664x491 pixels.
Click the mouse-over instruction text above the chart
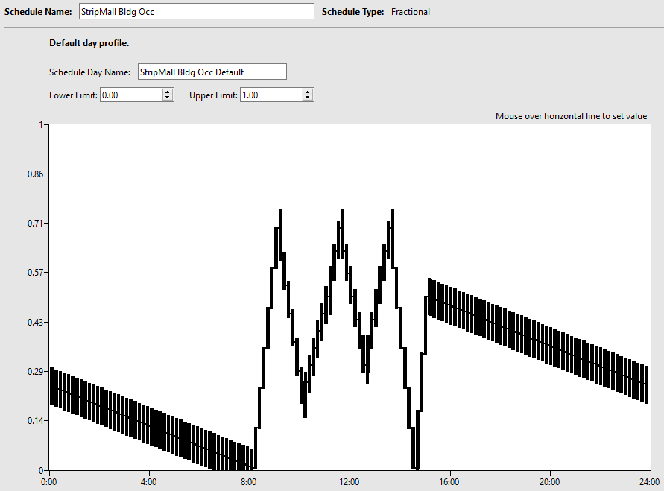[572, 115]
